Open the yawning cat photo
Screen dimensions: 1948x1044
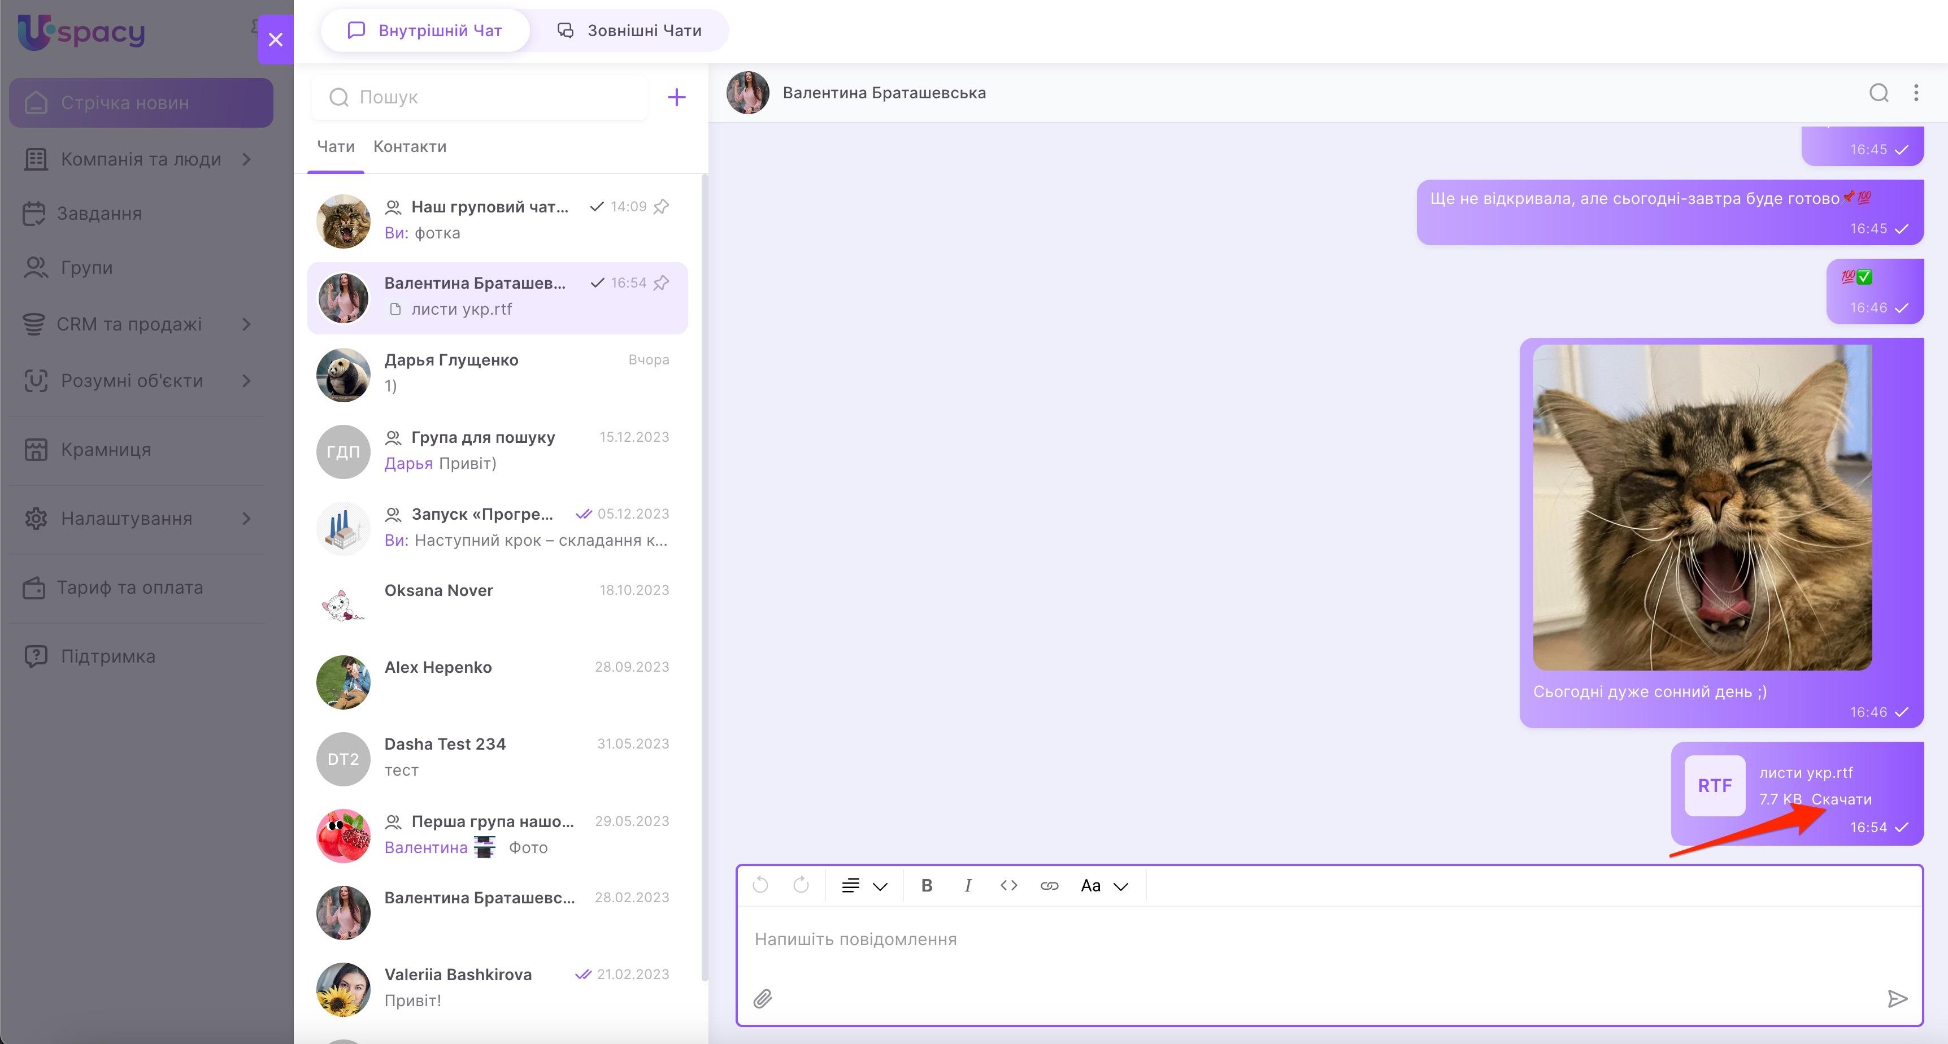coord(1702,507)
